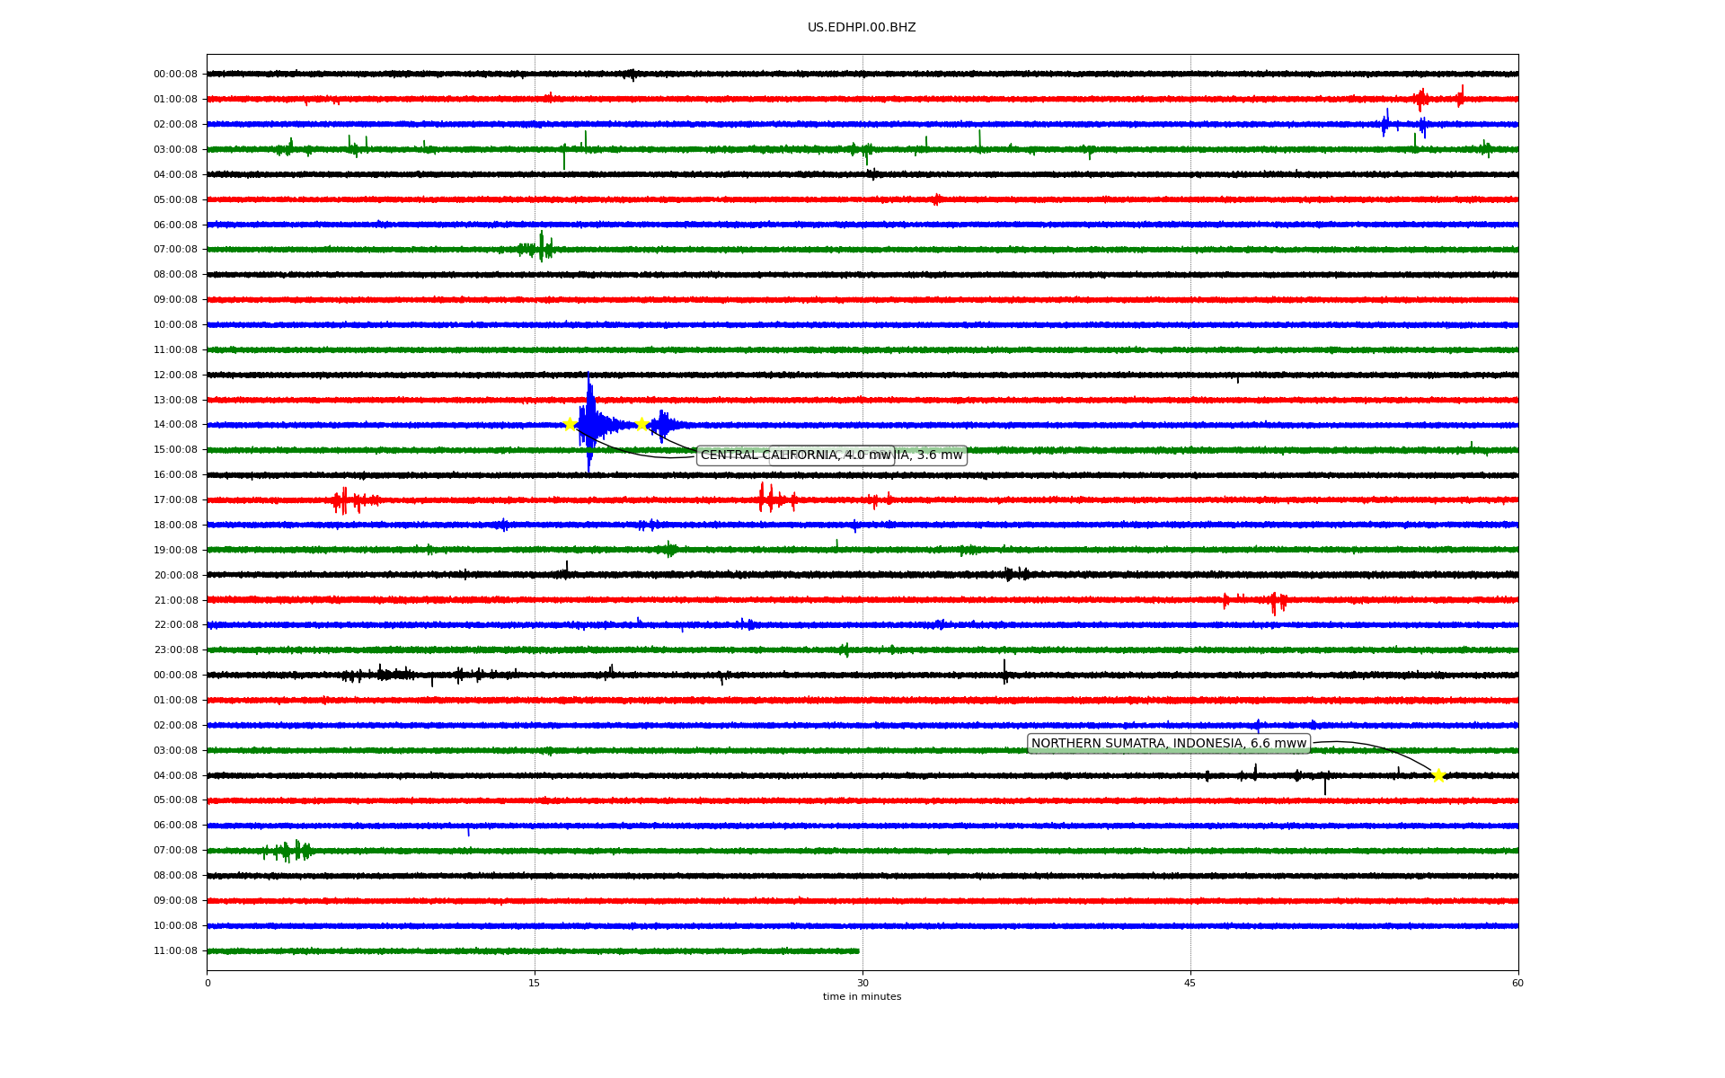Click the 12:00:08 time label
Viewport: 1725px width, 1078px height.
click(175, 375)
